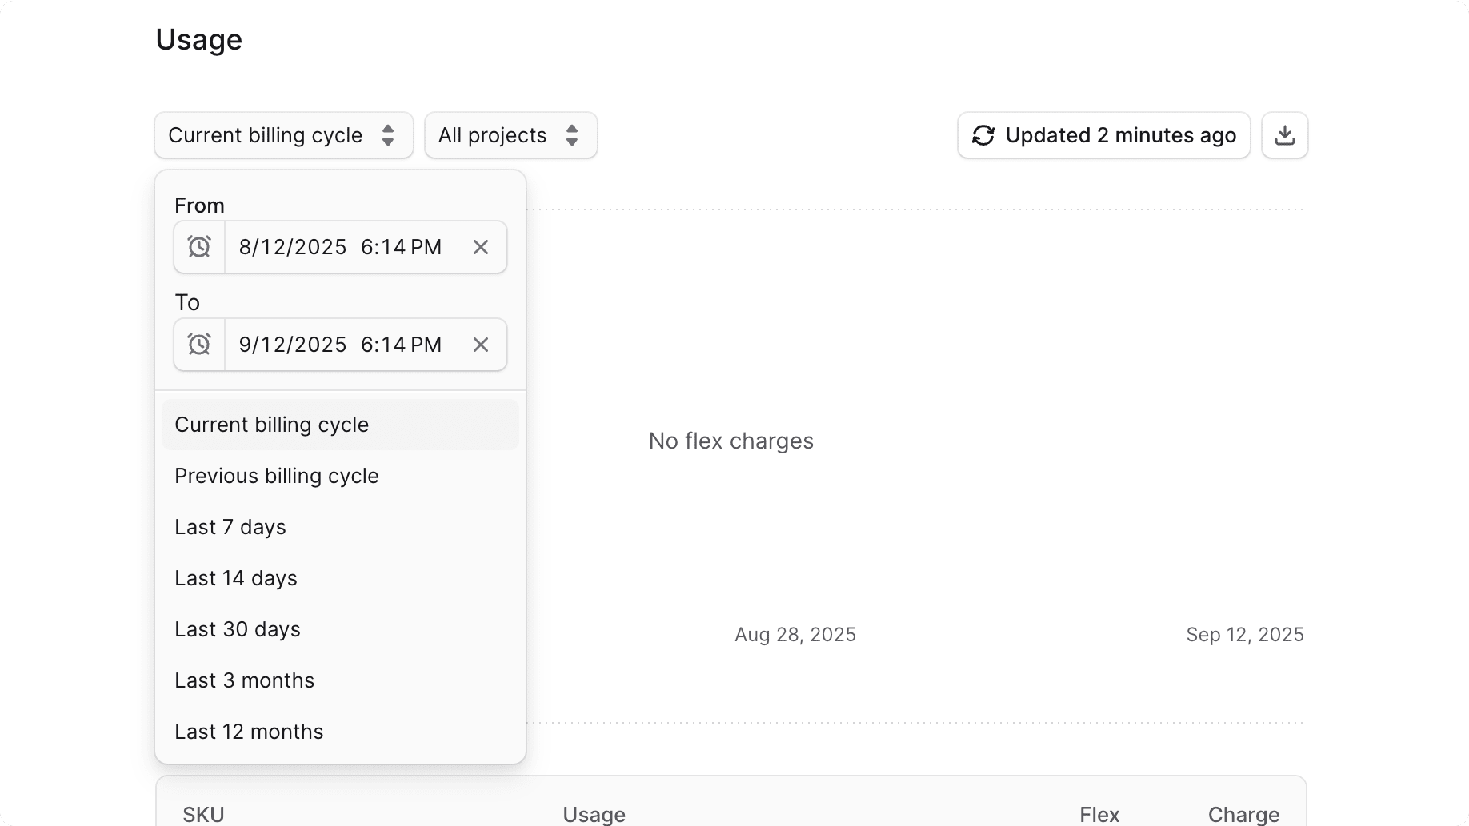Viewport: 1469px width, 826px height.
Task: Select Last 14 days option
Action: tap(235, 578)
